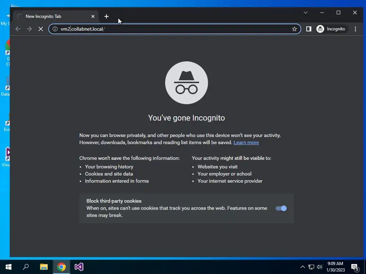Screen dimensions: 366x274
Task: Open the side panel icon
Action: (308, 29)
